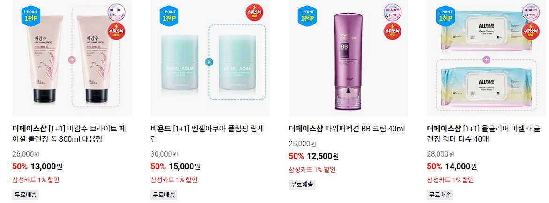Click BEAUTY round badge on BB cream image
The height and width of the screenshot is (203, 549).
(393, 13)
